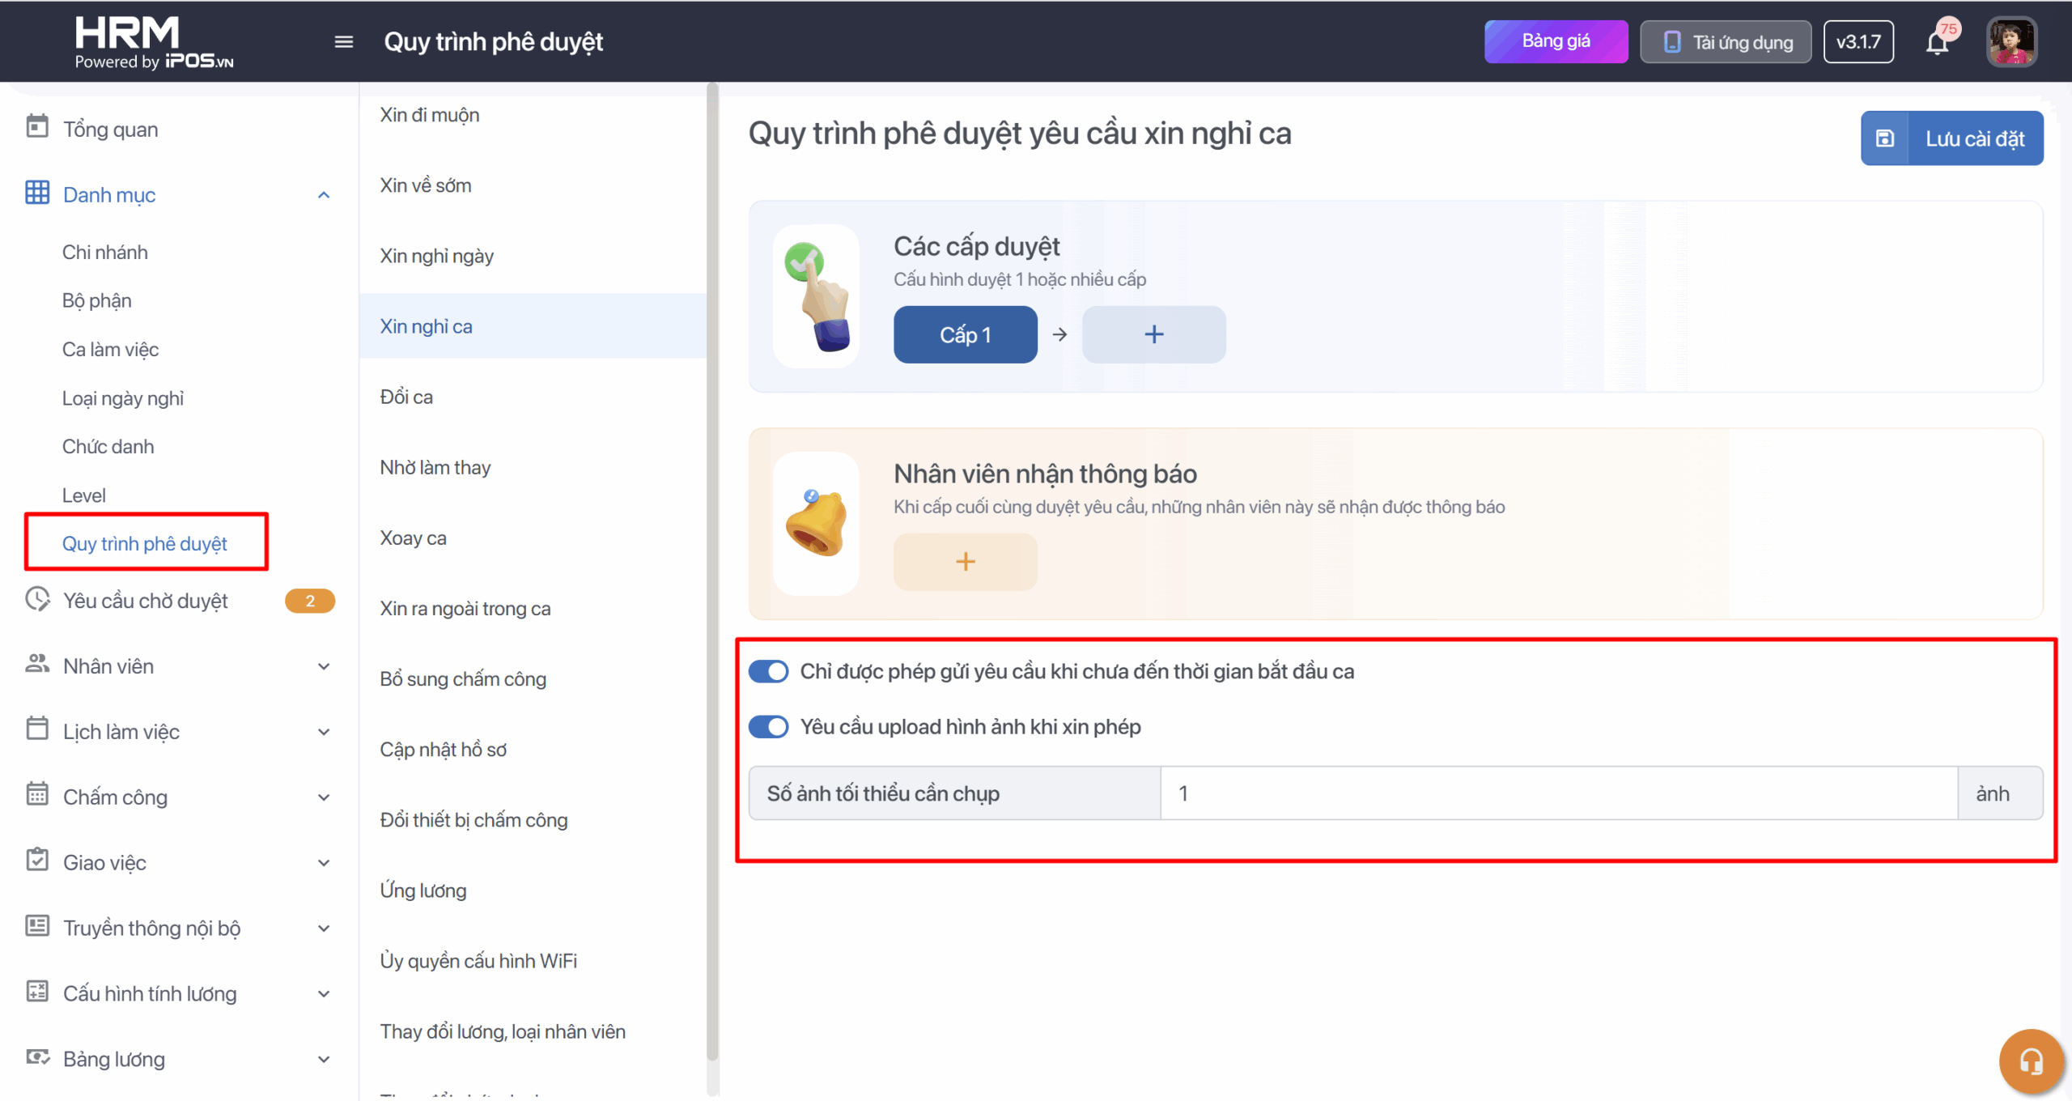Click the Tổng quan calendar icon
The width and height of the screenshot is (2072, 1101).
[37, 128]
